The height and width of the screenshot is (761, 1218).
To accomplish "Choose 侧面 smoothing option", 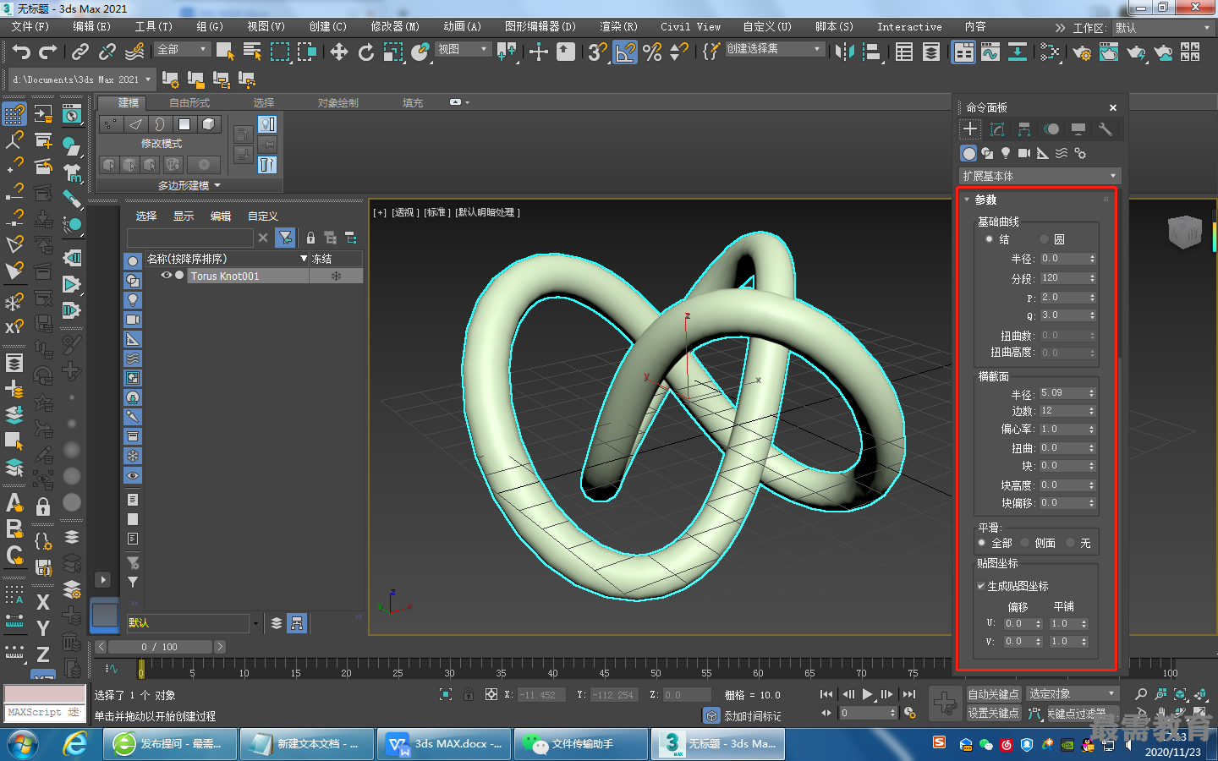I will coord(1025,543).
